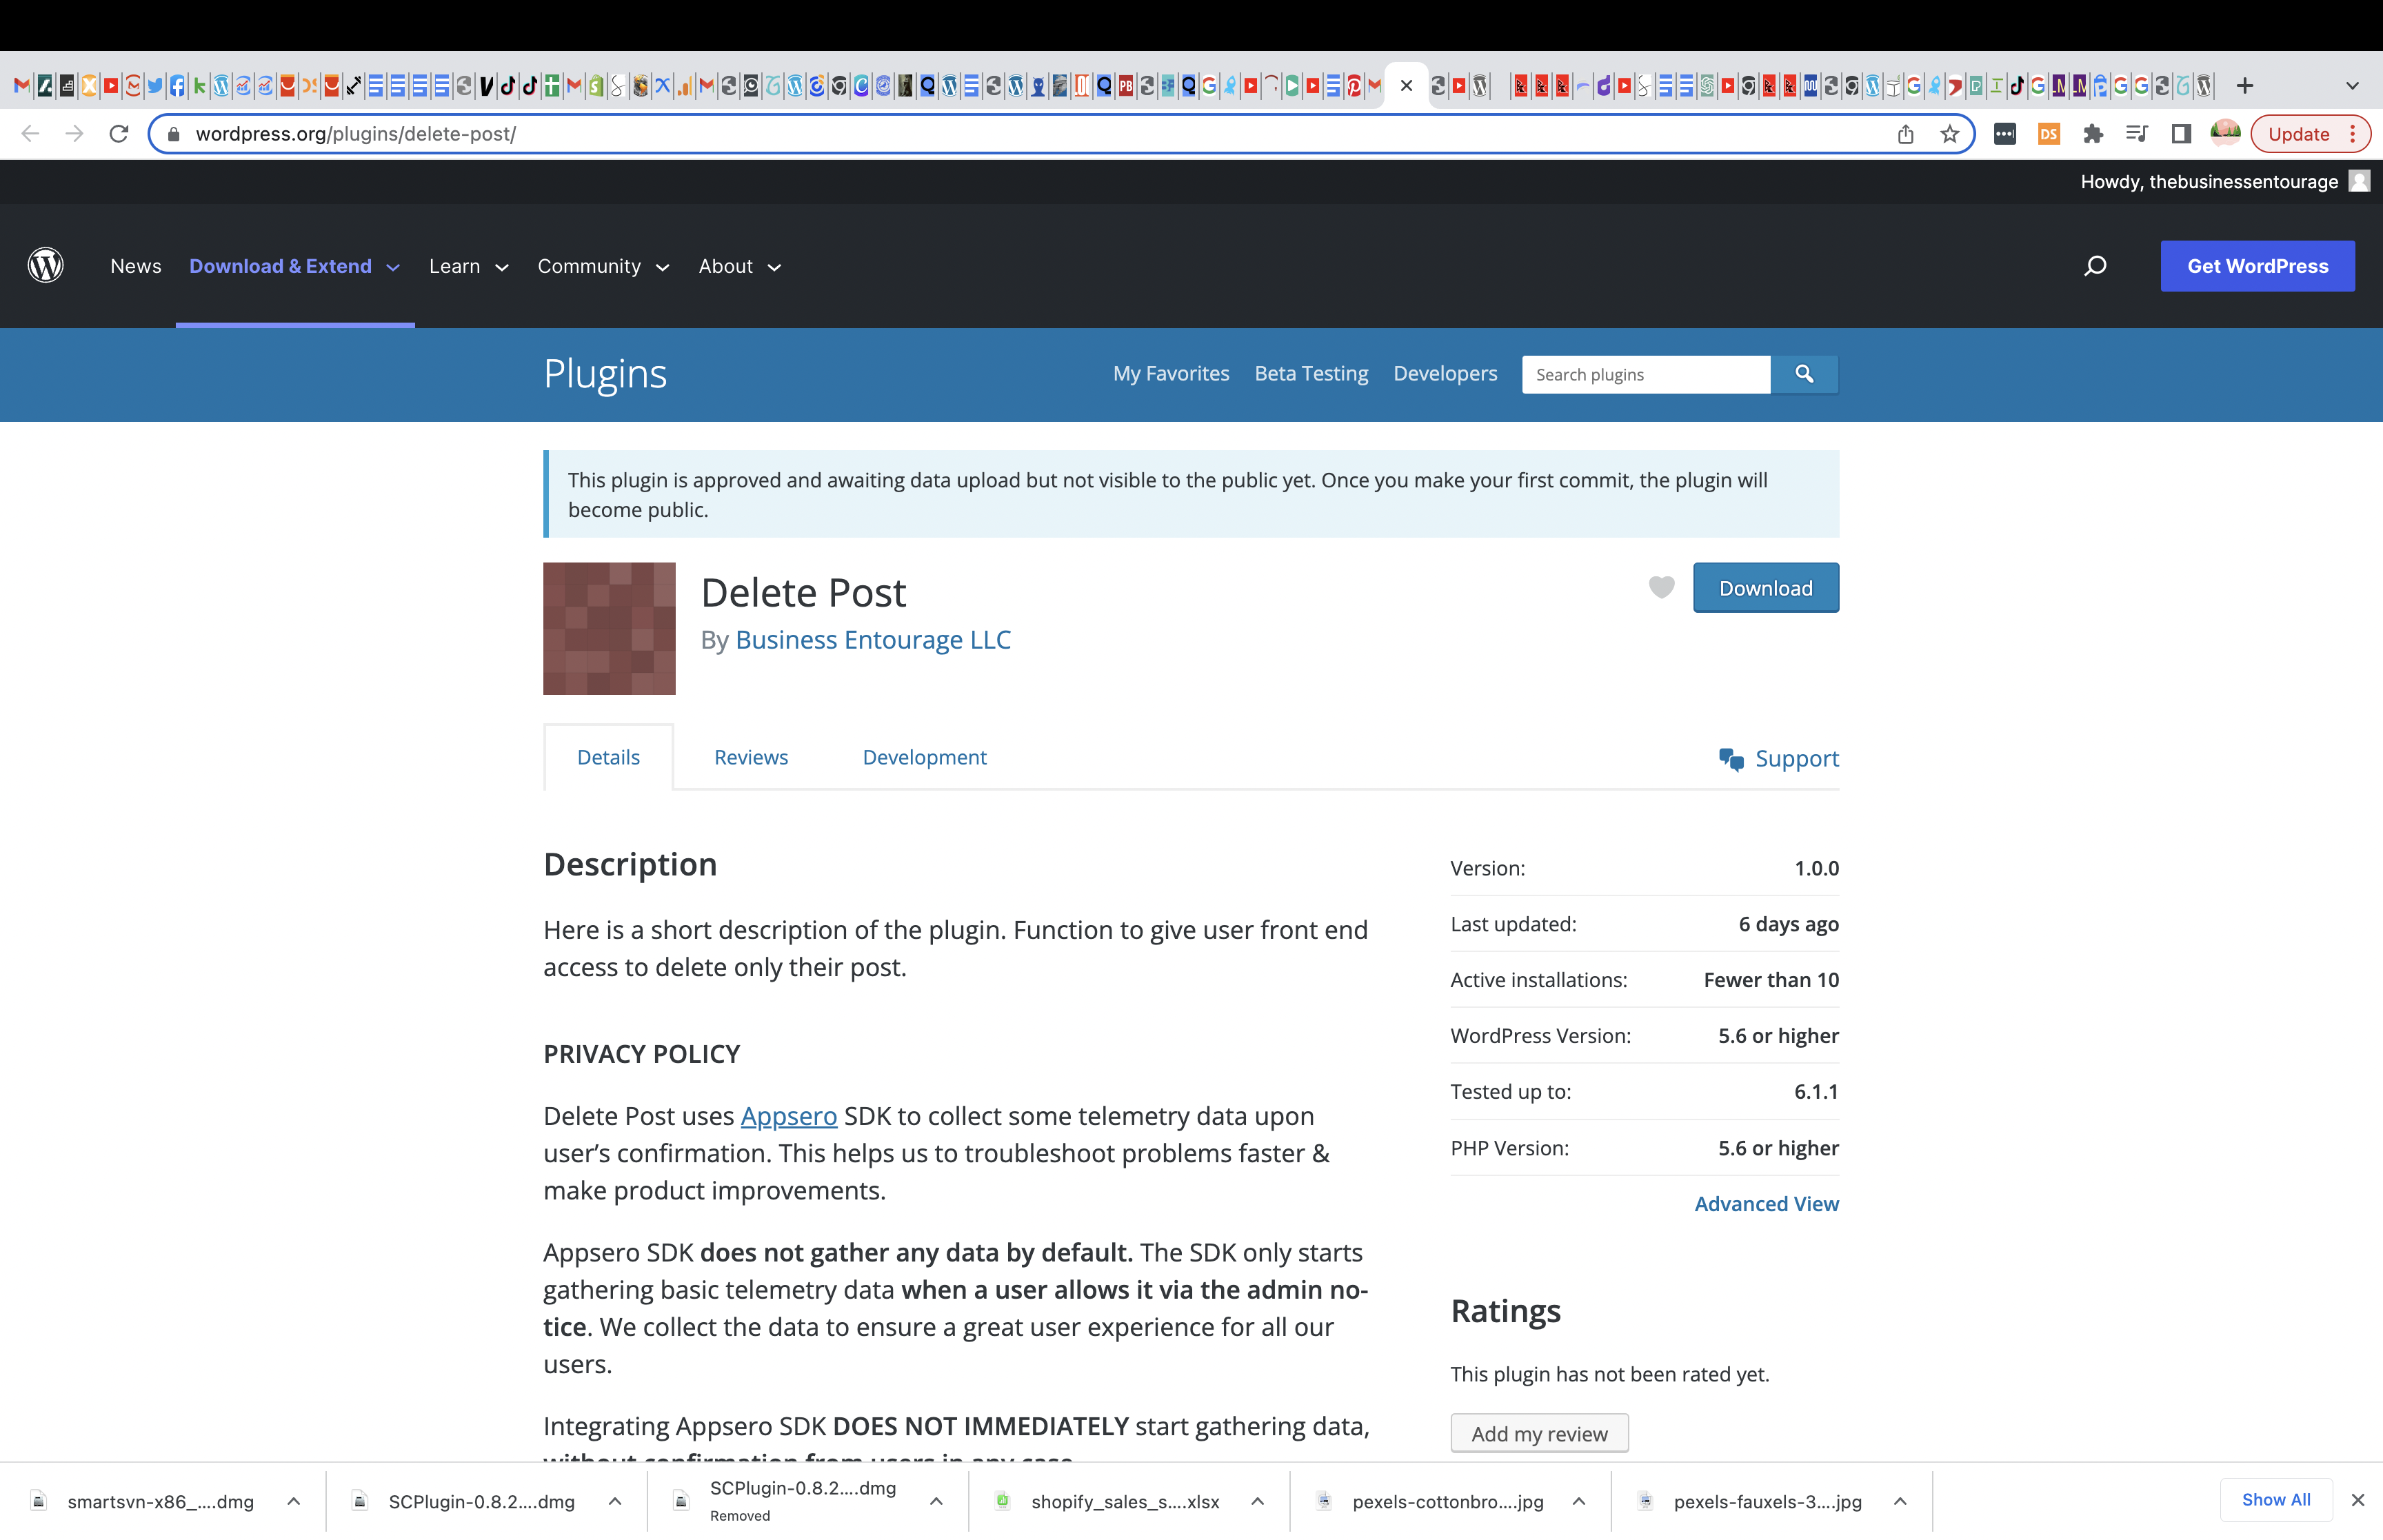The image size is (2383, 1540).
Task: Click the plugin search submit button
Action: [x=1804, y=374]
